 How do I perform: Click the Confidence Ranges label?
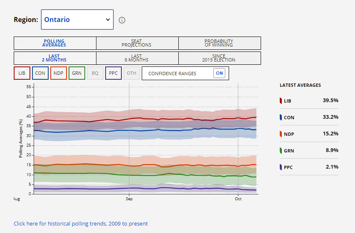[x=172, y=74]
